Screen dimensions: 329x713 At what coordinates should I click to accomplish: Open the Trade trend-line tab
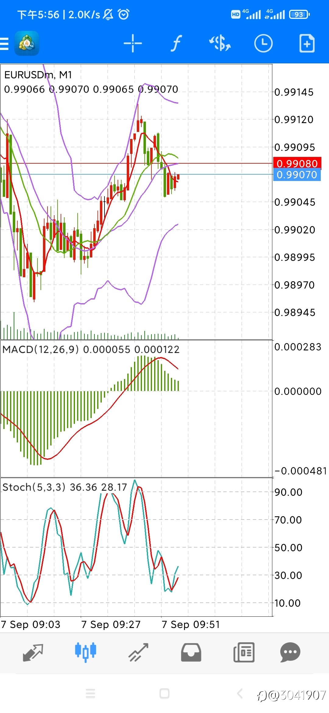coord(138,652)
